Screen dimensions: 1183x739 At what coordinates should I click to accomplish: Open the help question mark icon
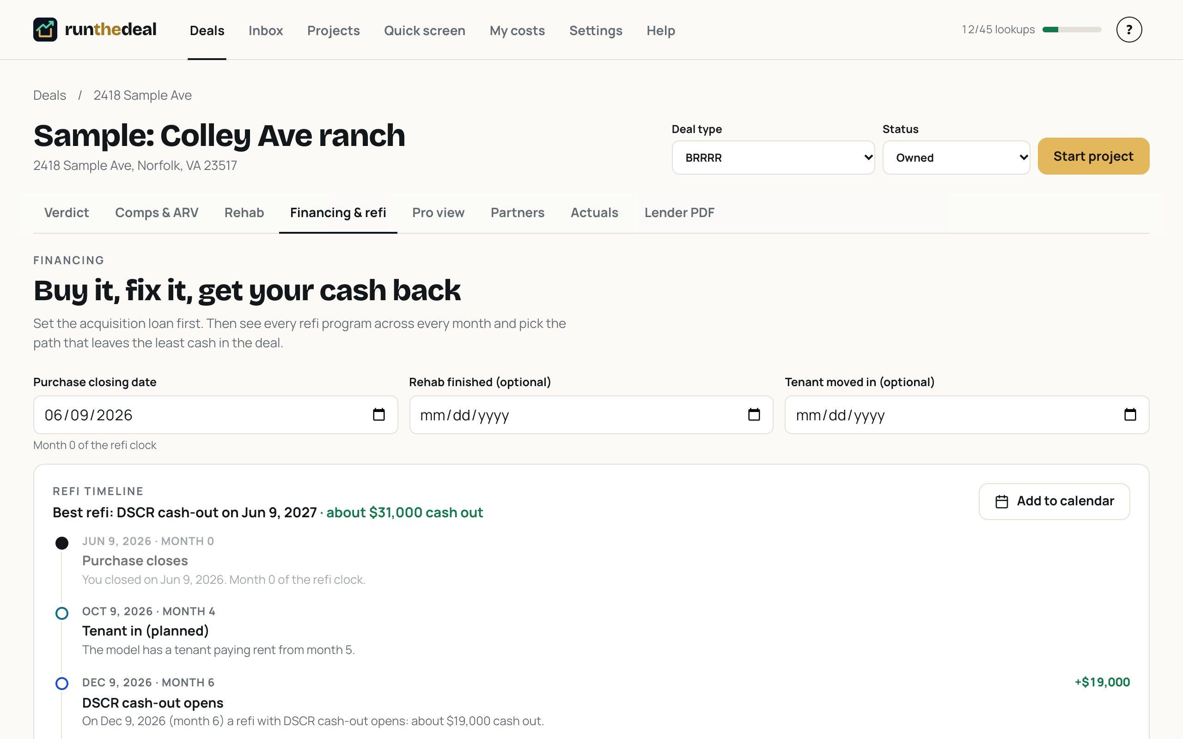click(1129, 30)
